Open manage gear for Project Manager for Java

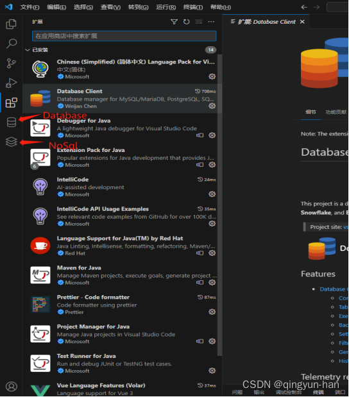[212, 341]
